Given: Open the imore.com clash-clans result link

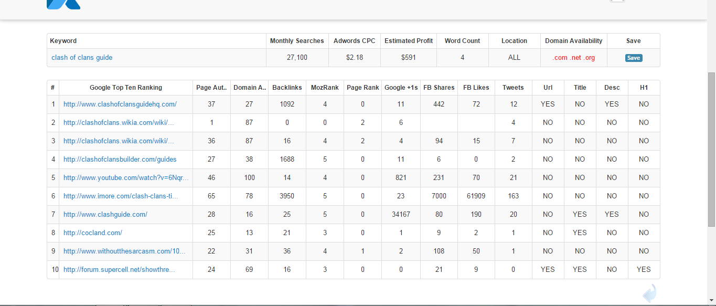Looking at the screenshot, I should (x=121, y=196).
